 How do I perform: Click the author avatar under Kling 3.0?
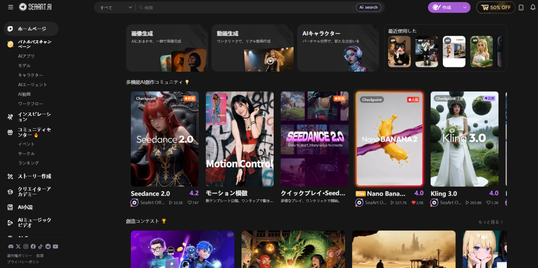[x=434, y=203]
